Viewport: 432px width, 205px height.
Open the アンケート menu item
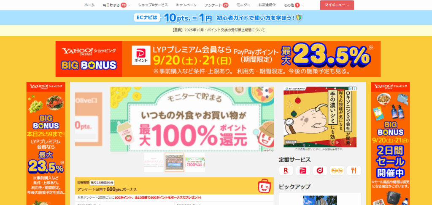pos(216,5)
